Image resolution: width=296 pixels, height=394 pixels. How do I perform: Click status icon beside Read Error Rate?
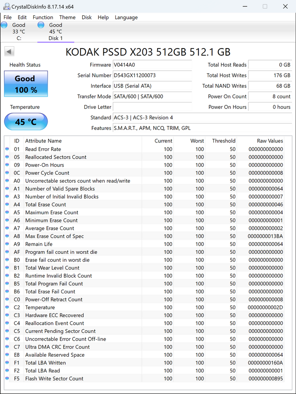[x=7, y=149]
